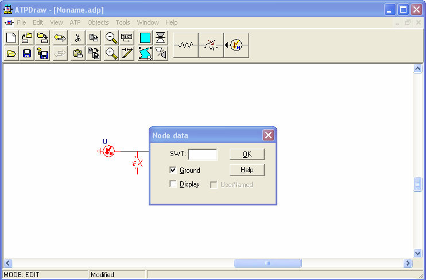This screenshot has height=280, width=426.
Task: Click the vertical scrollbar down arrow
Action: click(417, 254)
